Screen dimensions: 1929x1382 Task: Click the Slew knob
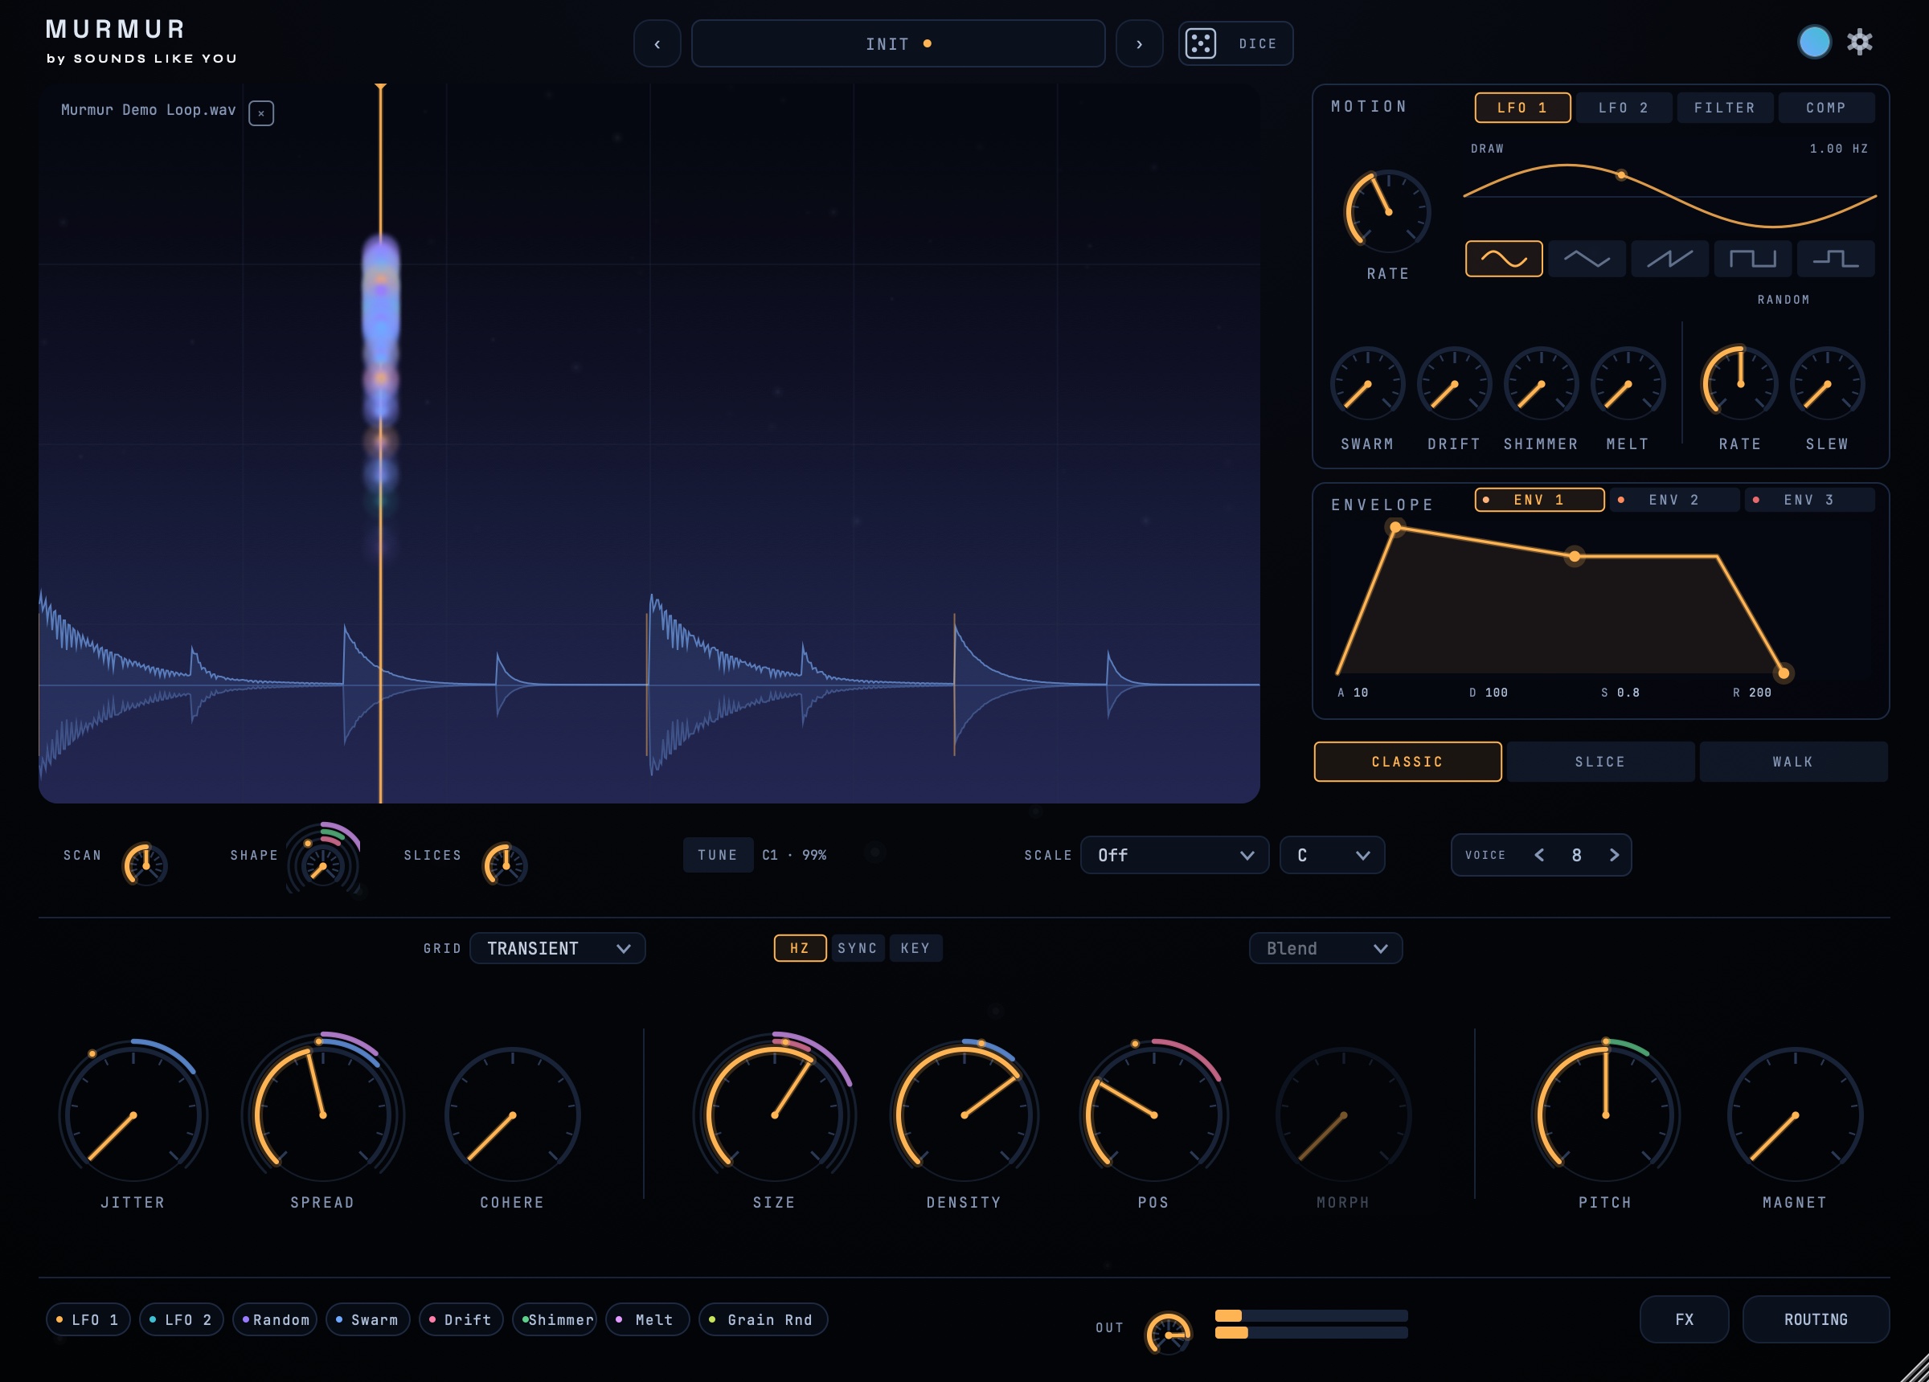pyautogui.click(x=1826, y=384)
